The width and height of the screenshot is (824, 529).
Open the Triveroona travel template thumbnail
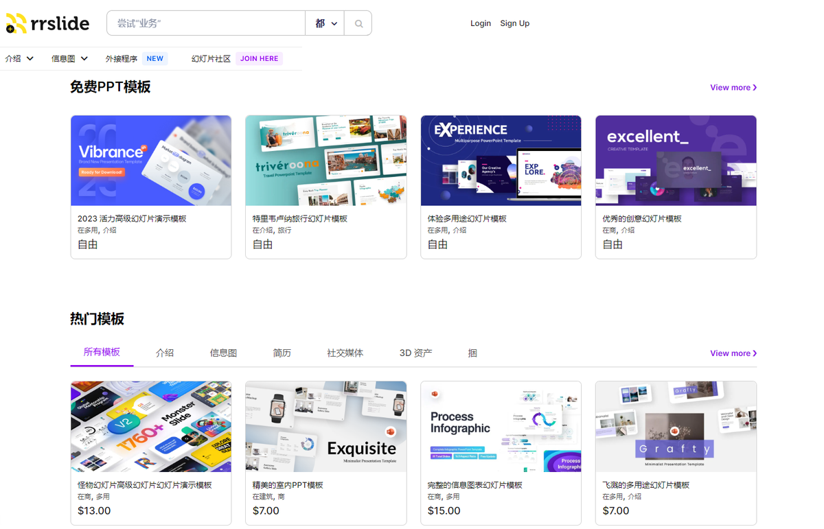[x=326, y=161]
